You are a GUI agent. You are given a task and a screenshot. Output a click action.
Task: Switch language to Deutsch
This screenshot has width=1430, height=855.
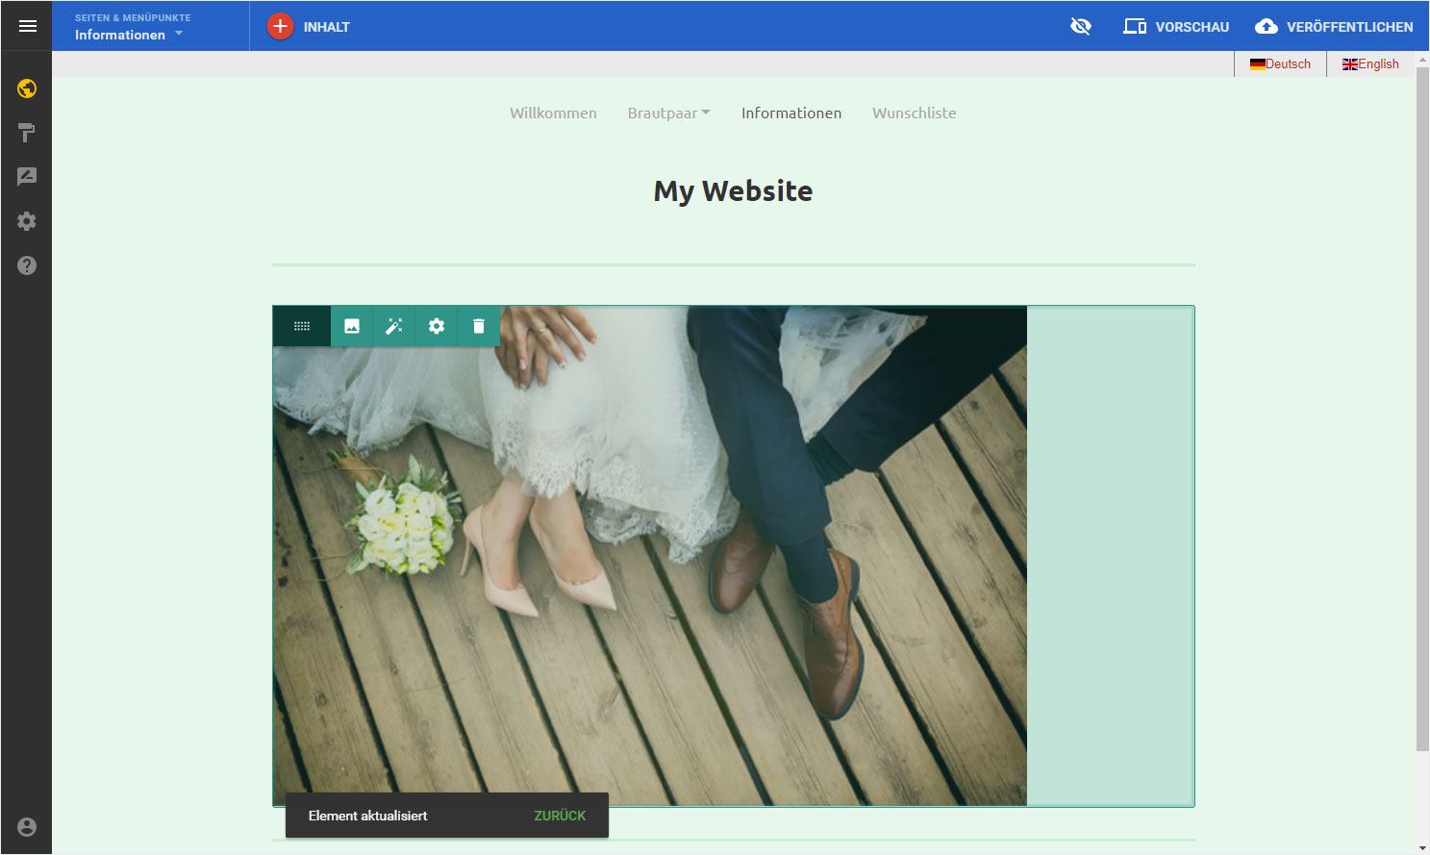(1280, 63)
